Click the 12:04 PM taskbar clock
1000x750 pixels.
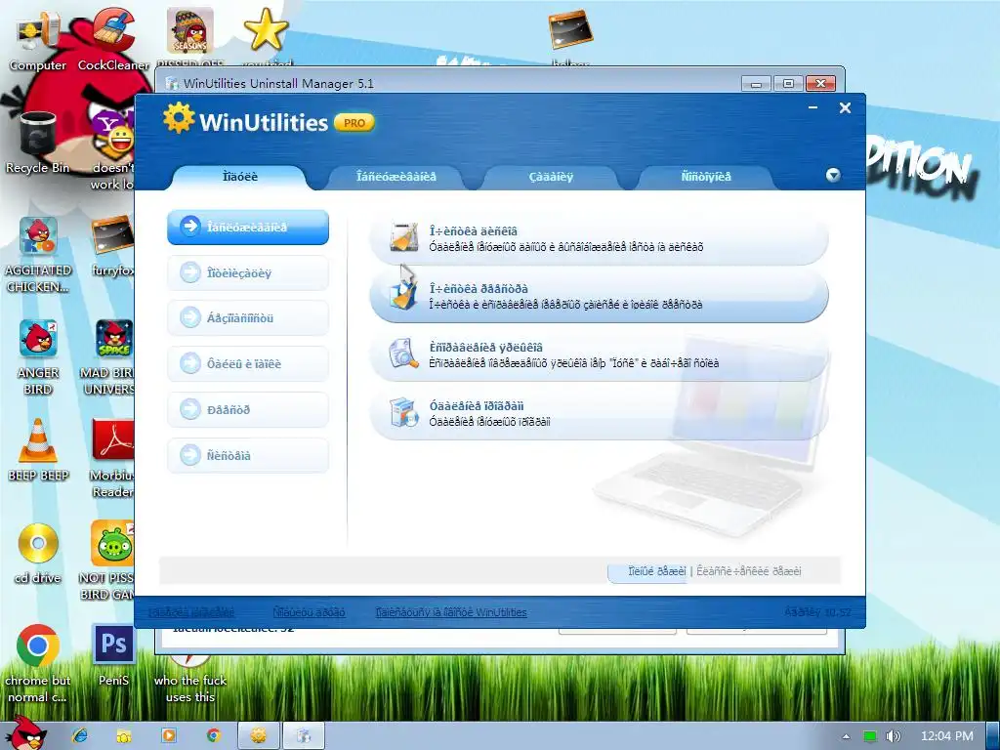coord(947,736)
